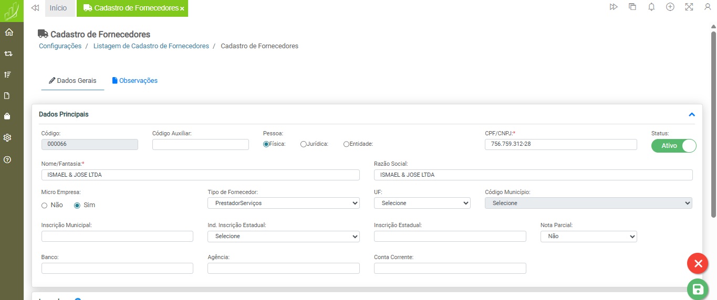
Task: Click the red cancel X button
Action: click(x=698, y=263)
